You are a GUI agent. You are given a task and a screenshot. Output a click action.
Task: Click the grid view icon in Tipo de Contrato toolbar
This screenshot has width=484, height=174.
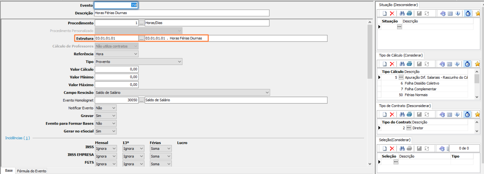click(449, 114)
